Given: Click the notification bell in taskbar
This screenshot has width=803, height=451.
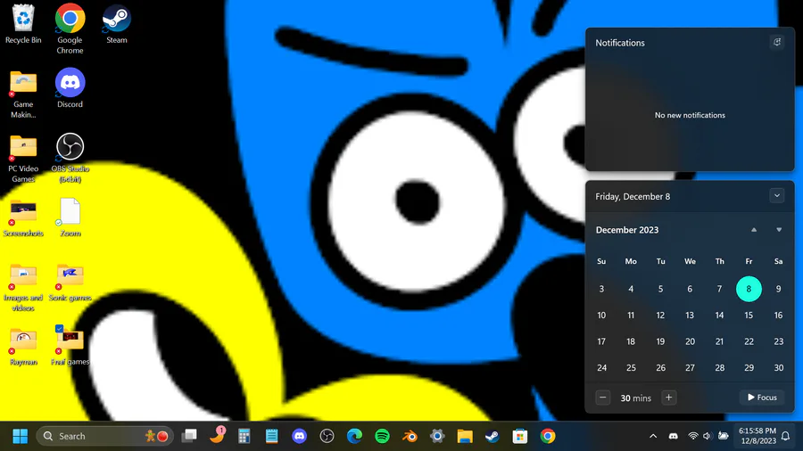Looking at the screenshot, I should (785, 436).
